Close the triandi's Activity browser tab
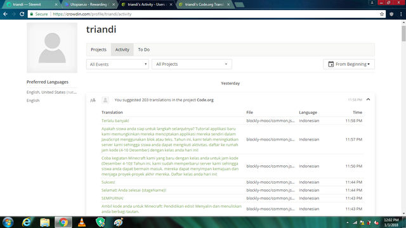The image size is (406, 228). tap(171, 4)
